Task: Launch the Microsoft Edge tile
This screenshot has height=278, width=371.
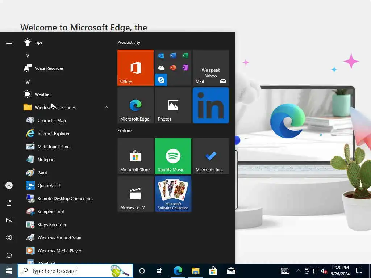Action: click(x=136, y=105)
